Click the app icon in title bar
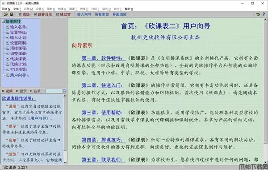The height and width of the screenshot is (170, 268). tap(4, 3)
